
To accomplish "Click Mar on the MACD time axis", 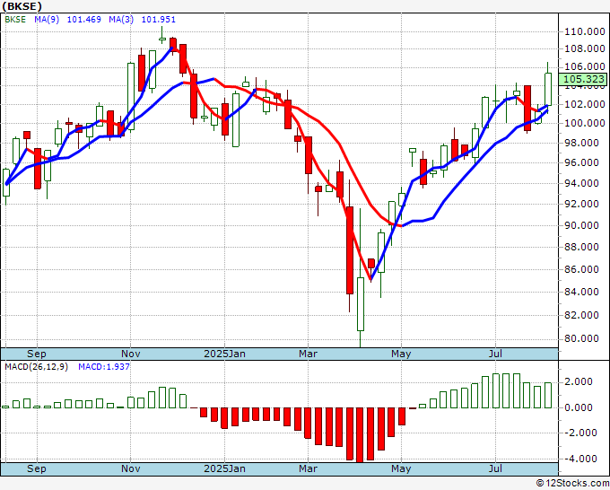I will pos(308,468).
